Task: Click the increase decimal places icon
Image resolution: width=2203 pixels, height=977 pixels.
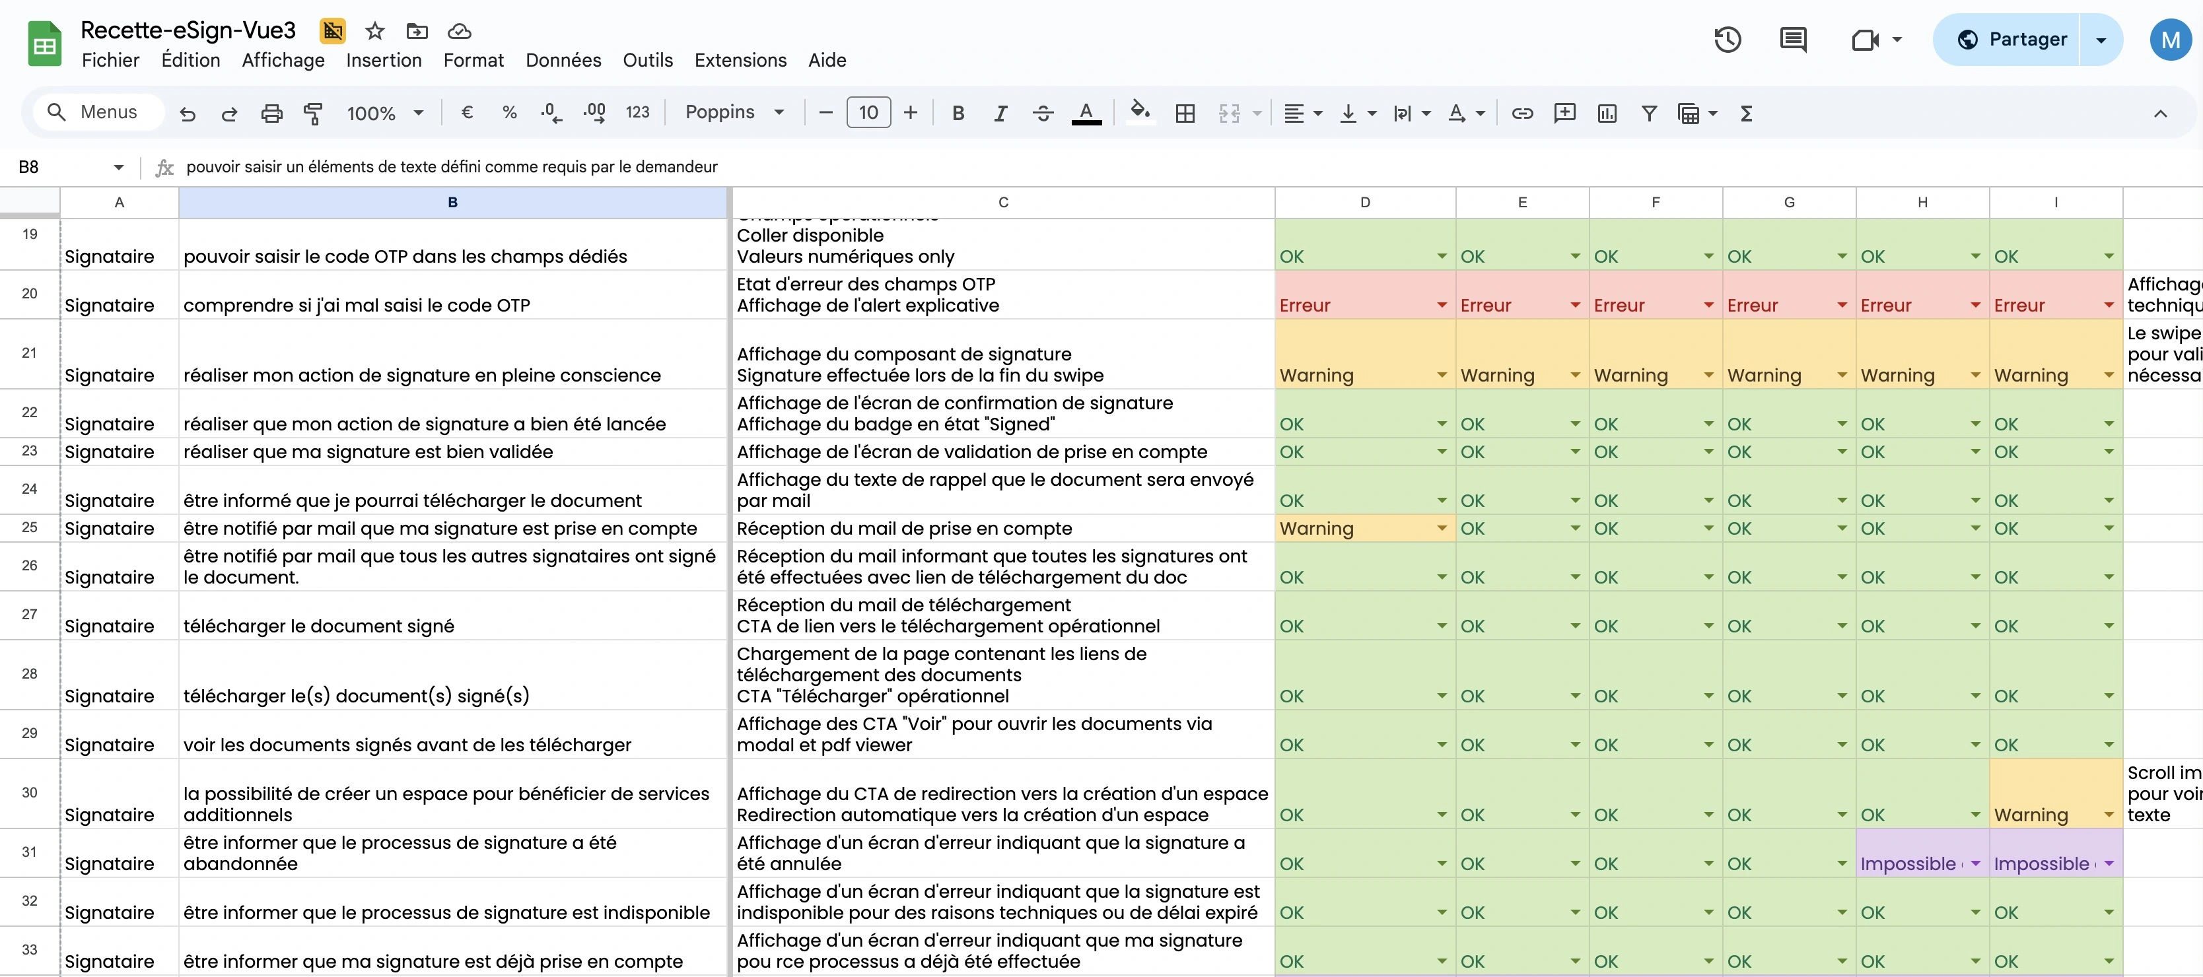Action: 594,112
